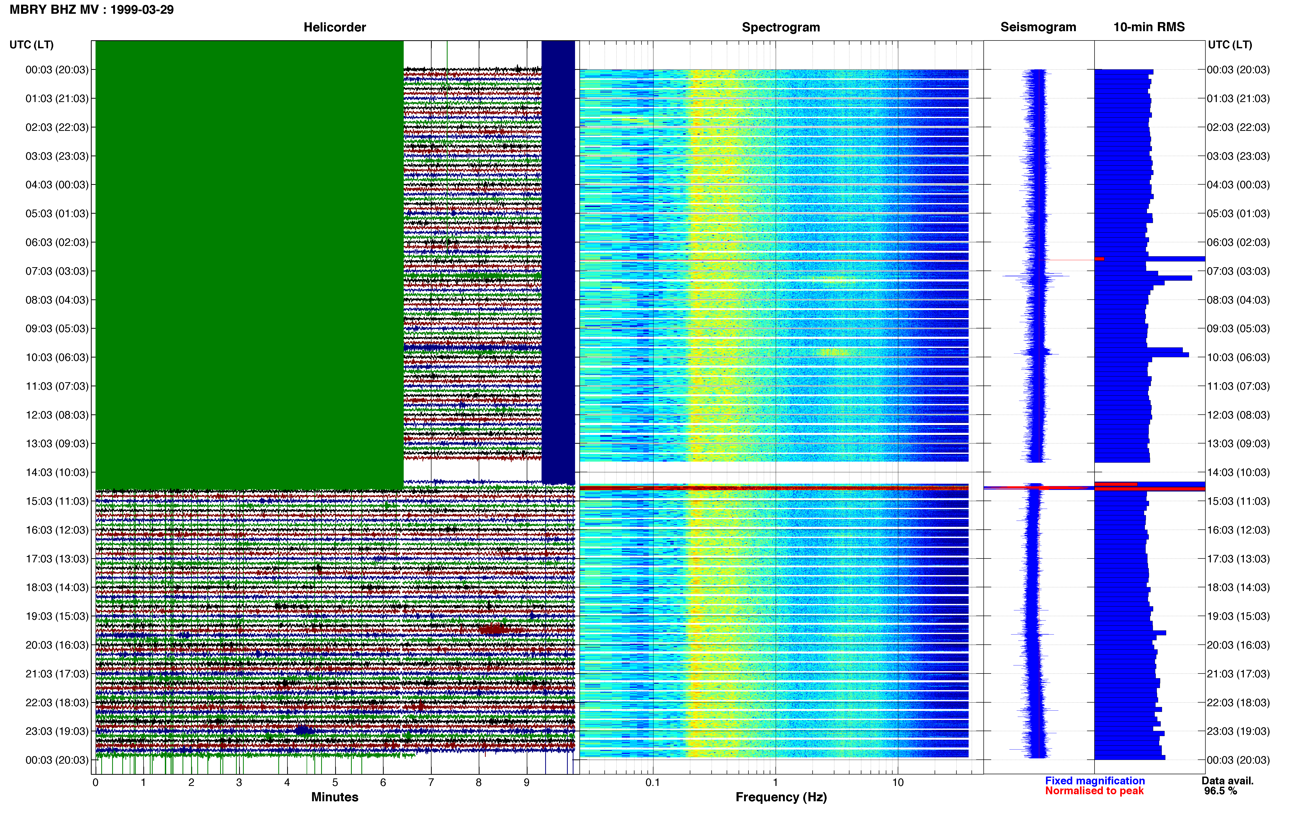Image resolution: width=1303 pixels, height=815 pixels.
Task: Click the plot title 'MBRY BHZ MV : 1999-03-29'
Action: (x=92, y=10)
